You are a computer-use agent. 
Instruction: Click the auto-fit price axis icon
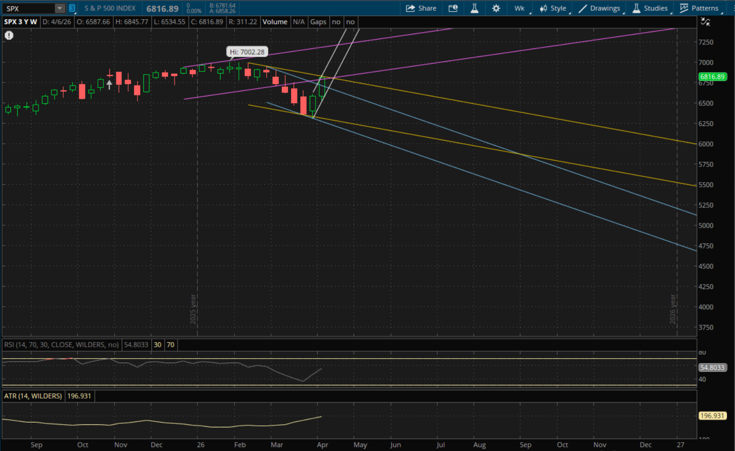(705, 22)
